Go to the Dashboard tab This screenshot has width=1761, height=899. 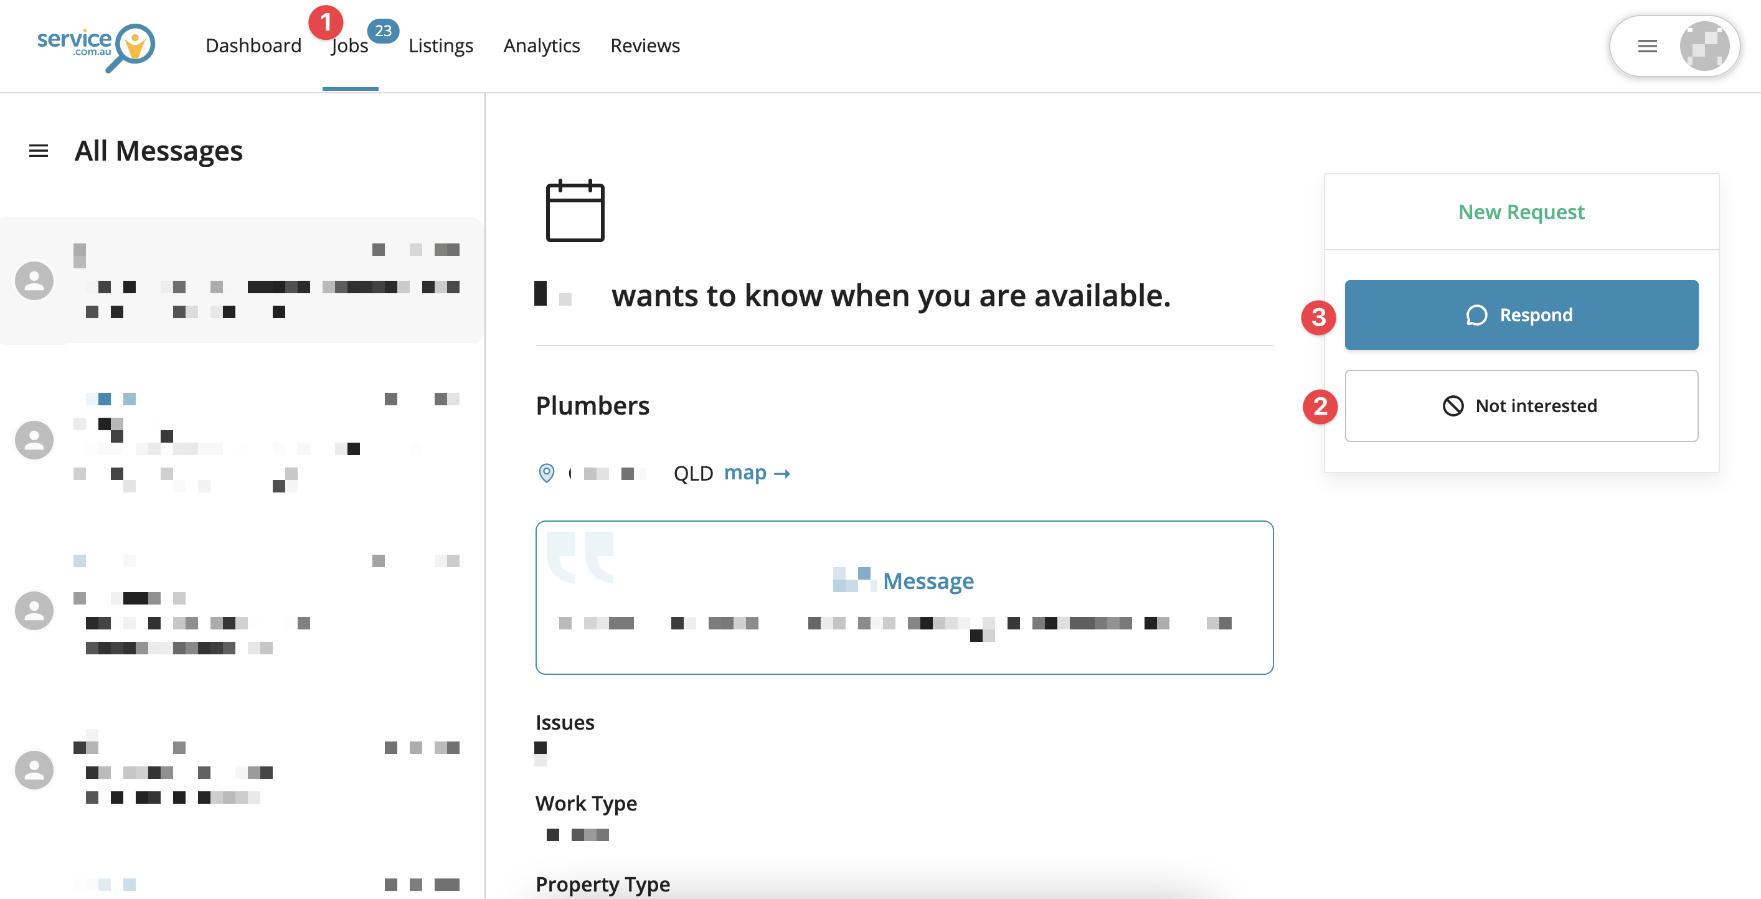click(253, 46)
